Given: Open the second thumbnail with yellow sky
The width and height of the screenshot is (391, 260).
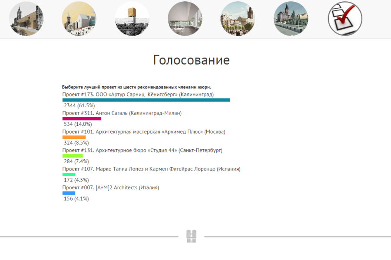Looking at the screenshot, I should [79, 19].
